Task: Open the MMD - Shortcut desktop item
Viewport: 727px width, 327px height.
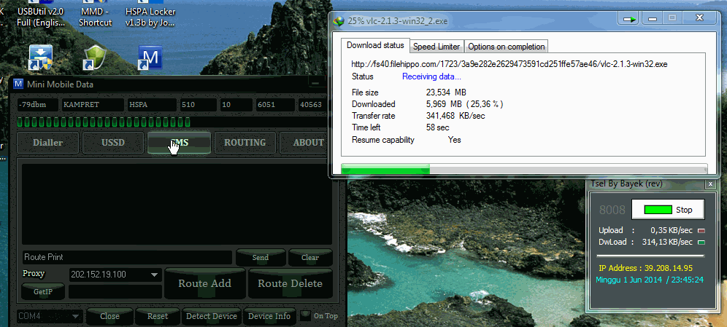Action: click(95, 15)
